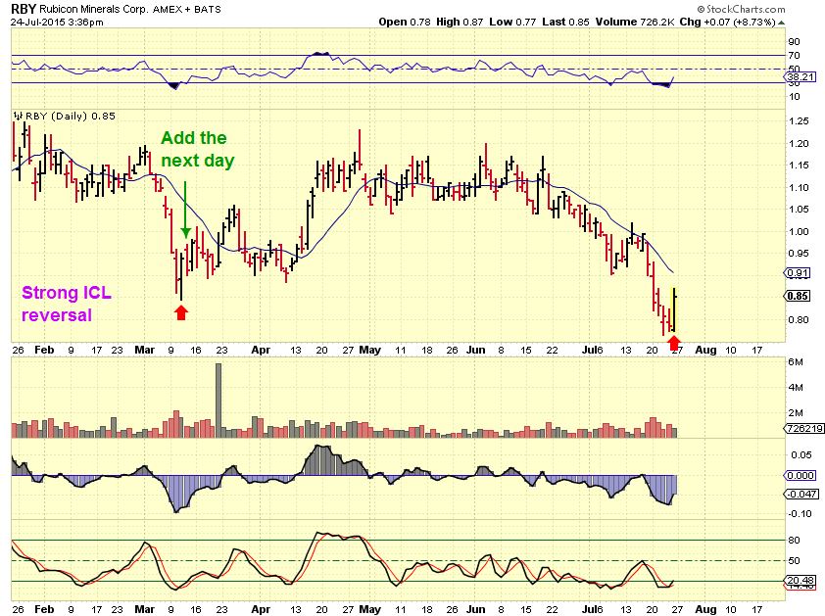This screenshot has width=825, height=616.
Task: Click the -0.10 indicator axis label
Action: 801,514
